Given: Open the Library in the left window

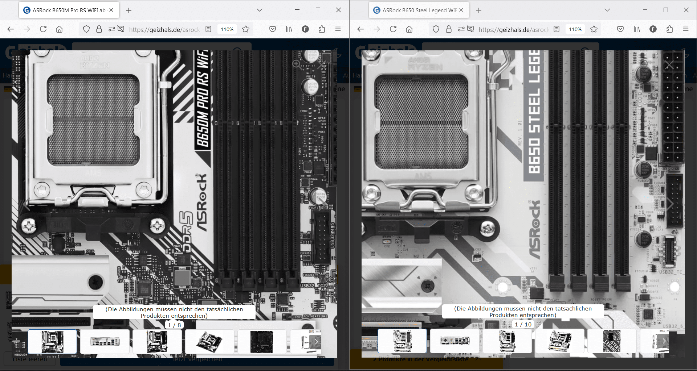Looking at the screenshot, I should coord(289,29).
